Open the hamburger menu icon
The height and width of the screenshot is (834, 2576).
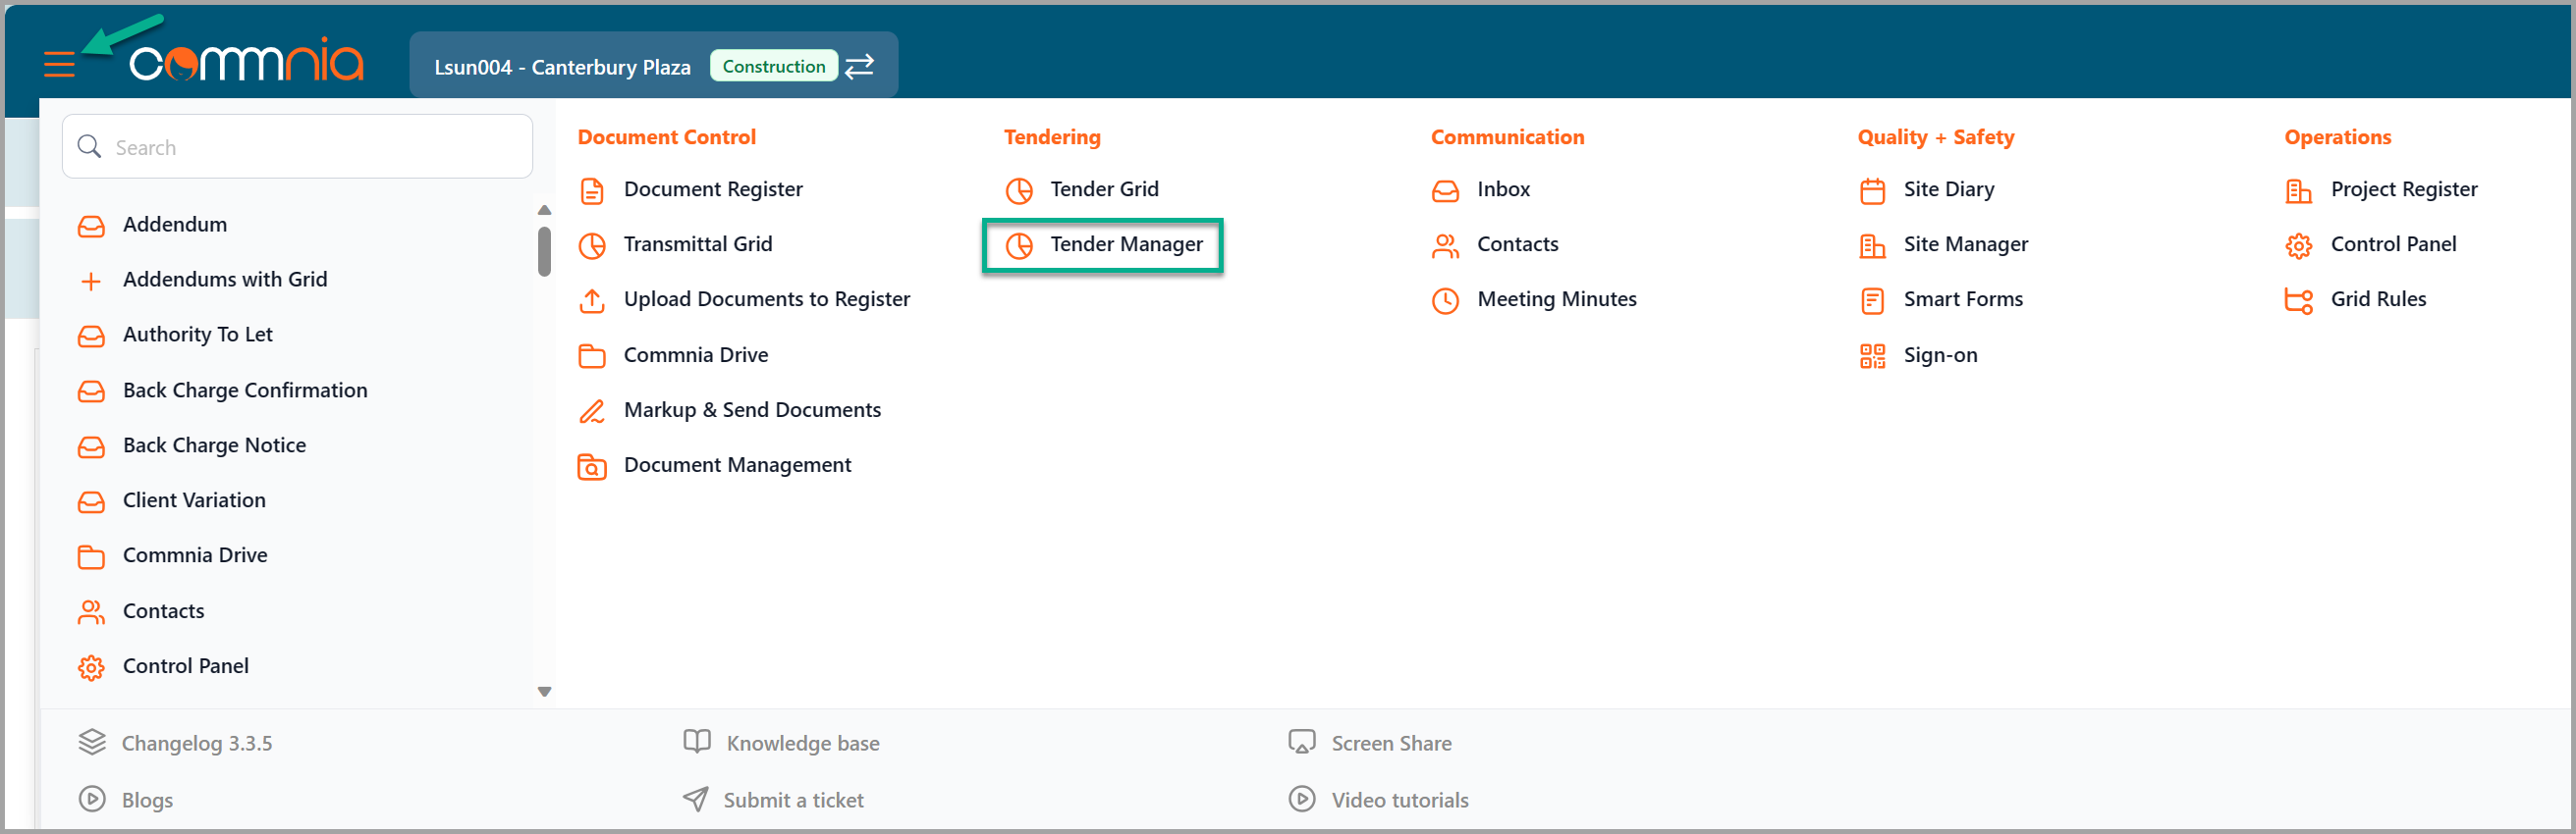tap(60, 65)
